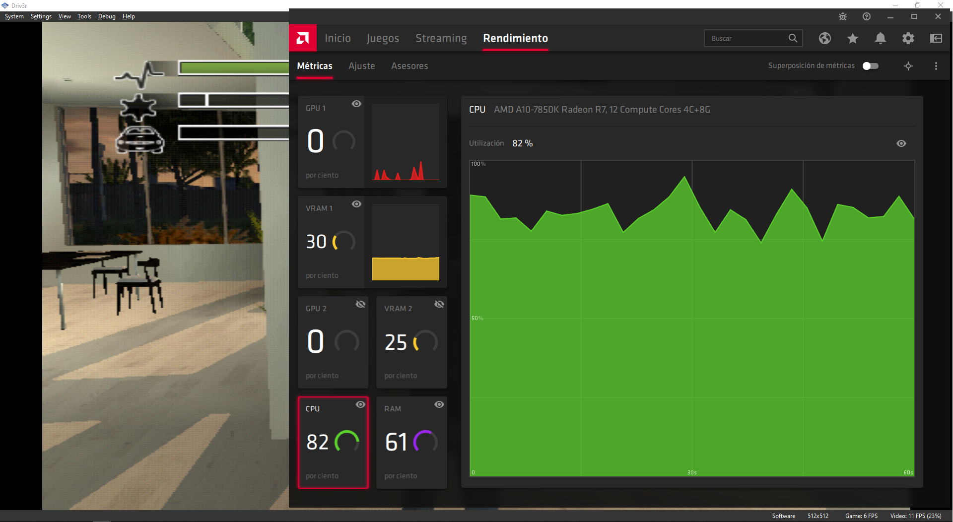Select the VRAM 2 metric card

click(411, 342)
